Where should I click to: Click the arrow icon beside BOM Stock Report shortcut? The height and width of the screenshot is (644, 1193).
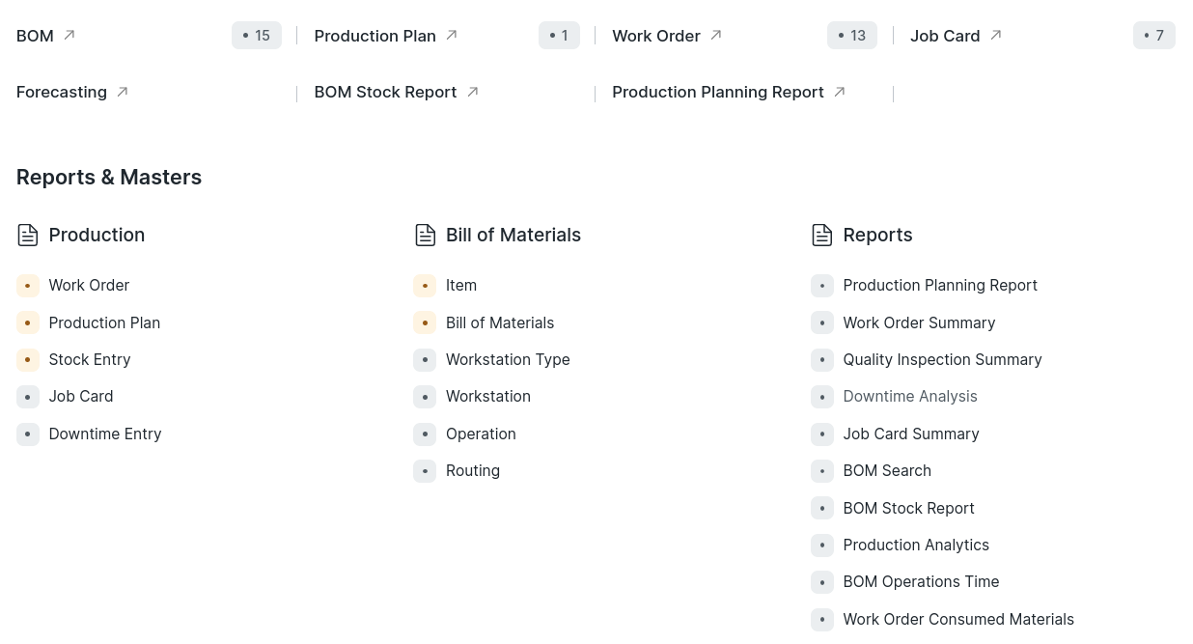473,92
